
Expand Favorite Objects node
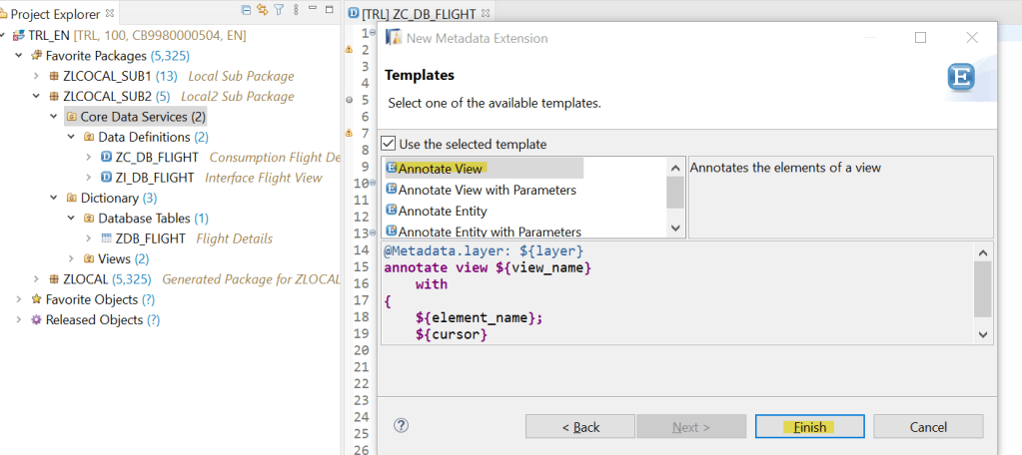pos(20,299)
